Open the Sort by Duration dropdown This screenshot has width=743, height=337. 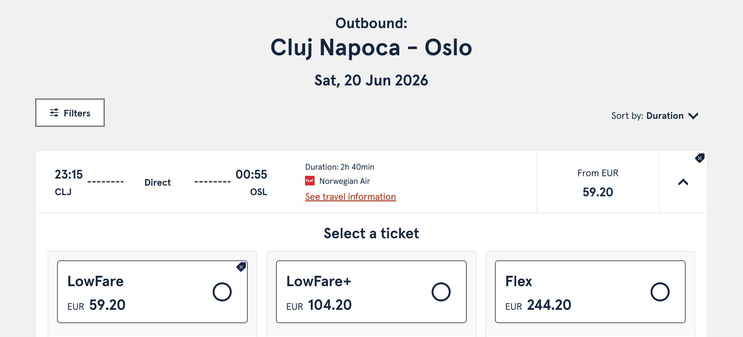pyautogui.click(x=655, y=116)
